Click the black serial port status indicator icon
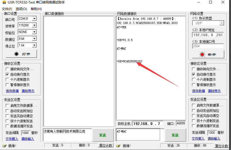 coord(17,54)
